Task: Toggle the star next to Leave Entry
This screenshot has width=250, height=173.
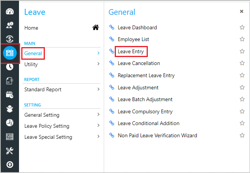Action: [242, 51]
